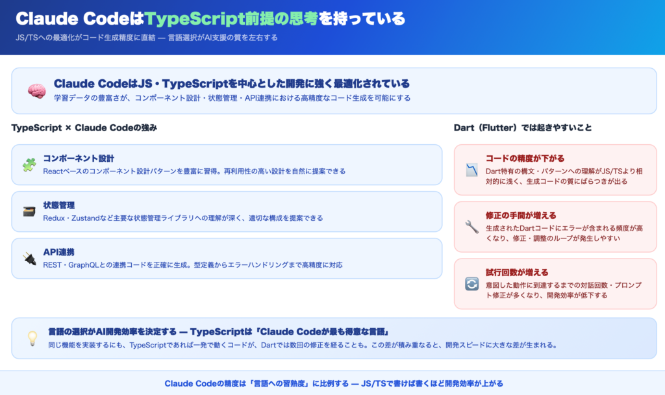Image resolution: width=665 pixels, height=395 pixels.
Task: Click the Dart（Flutter）では起きやすいこと section heading
Action: click(522, 127)
